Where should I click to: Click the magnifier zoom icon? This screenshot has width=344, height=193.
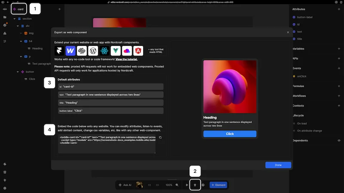click(177, 185)
